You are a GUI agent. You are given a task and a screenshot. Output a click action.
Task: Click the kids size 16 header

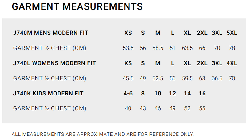202,93
